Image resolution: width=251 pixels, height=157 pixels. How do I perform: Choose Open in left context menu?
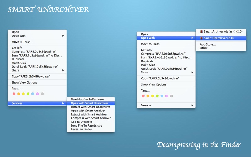[37, 32]
